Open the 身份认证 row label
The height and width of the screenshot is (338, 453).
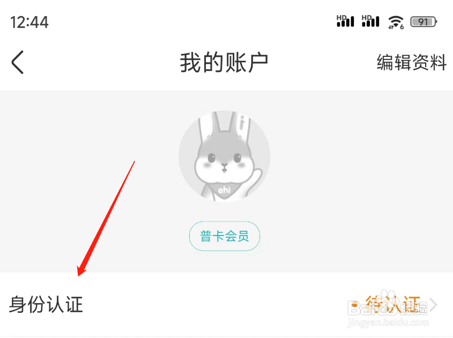[x=46, y=304]
